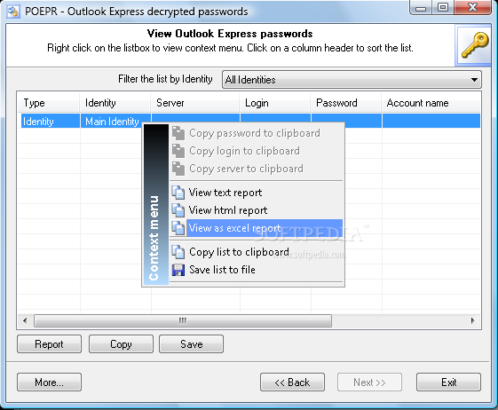The width and height of the screenshot is (498, 410).
Task: Sort list by Identity column header
Action: tap(115, 103)
